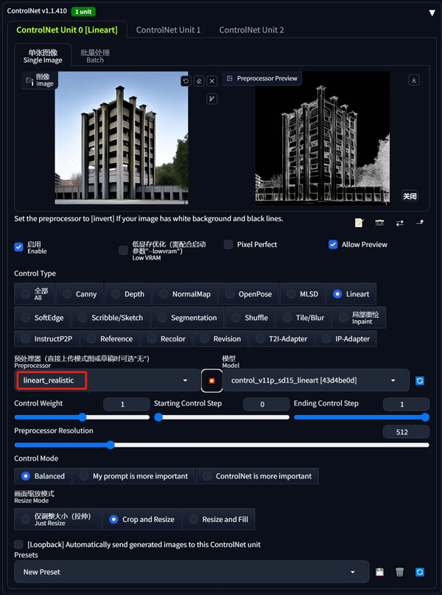Click the Preprocessor Resolution slider handle
This screenshot has height=595, width=442.
coord(110,445)
